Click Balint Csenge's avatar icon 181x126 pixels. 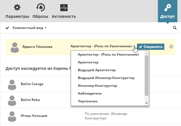click(x=12, y=84)
